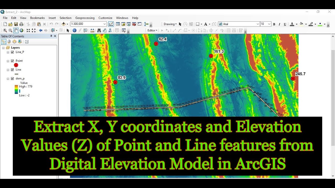Image resolution: width=335 pixels, height=188 pixels.
Task: Open the Customize menu
Action: click(105, 18)
